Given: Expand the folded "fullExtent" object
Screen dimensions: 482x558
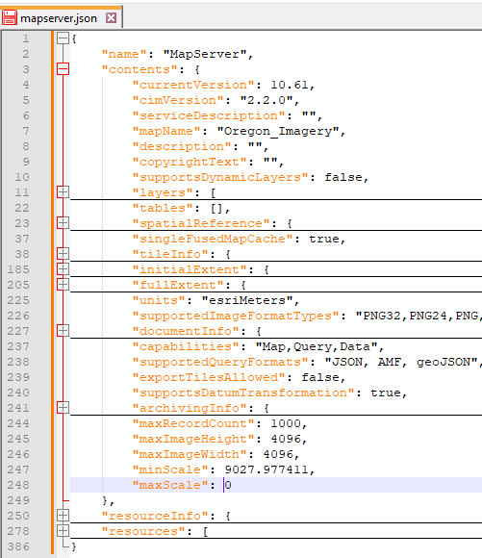Looking at the screenshot, I should [x=63, y=285].
